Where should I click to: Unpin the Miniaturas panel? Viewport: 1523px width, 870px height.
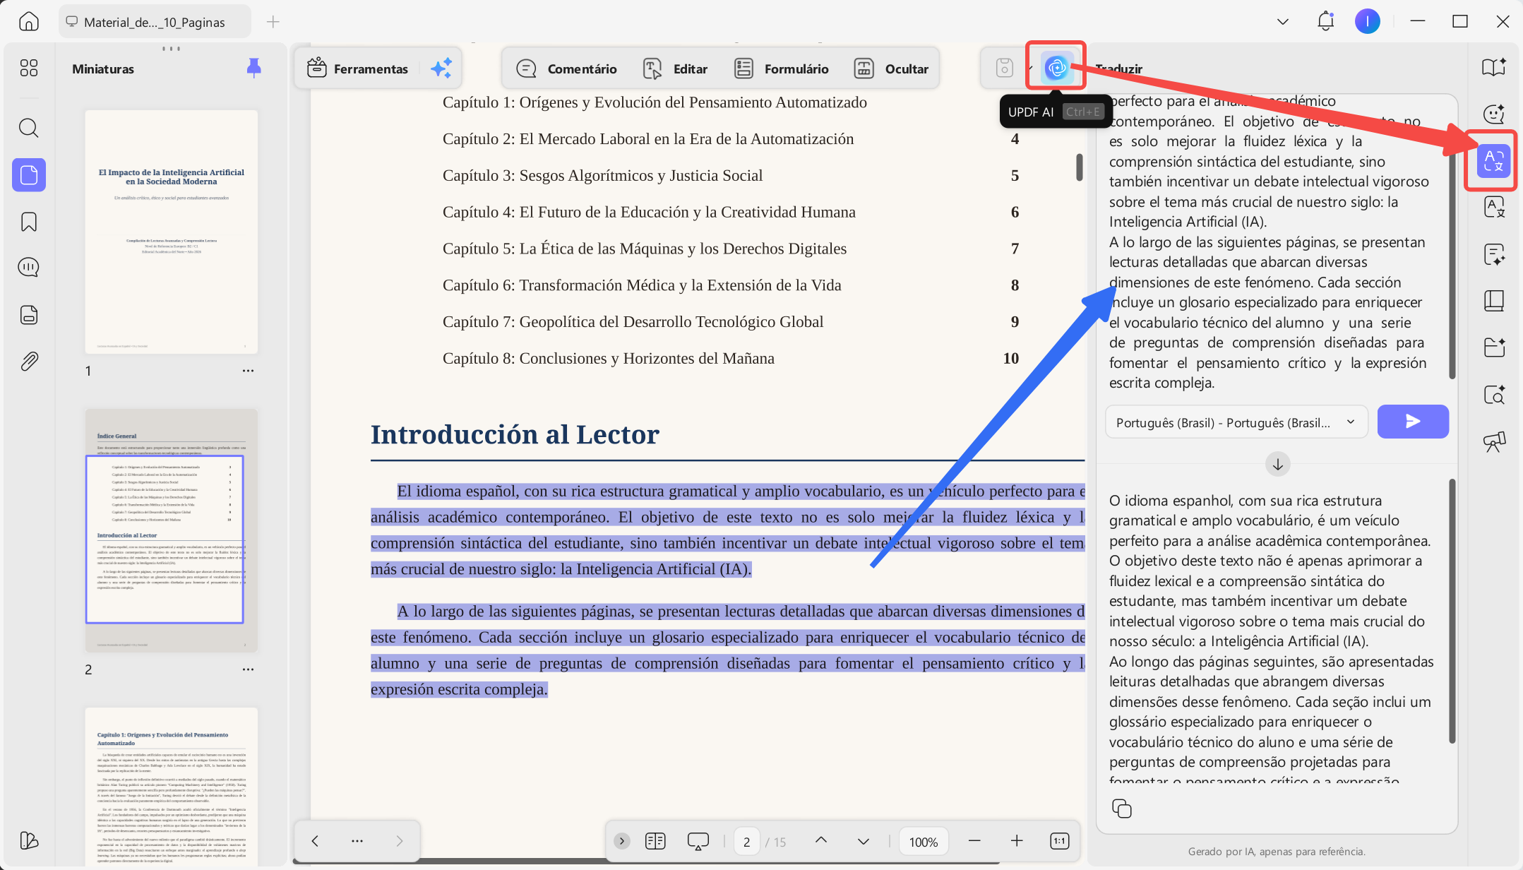(x=254, y=68)
